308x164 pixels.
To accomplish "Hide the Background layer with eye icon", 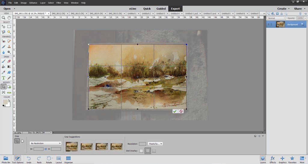I will coord(269,24).
